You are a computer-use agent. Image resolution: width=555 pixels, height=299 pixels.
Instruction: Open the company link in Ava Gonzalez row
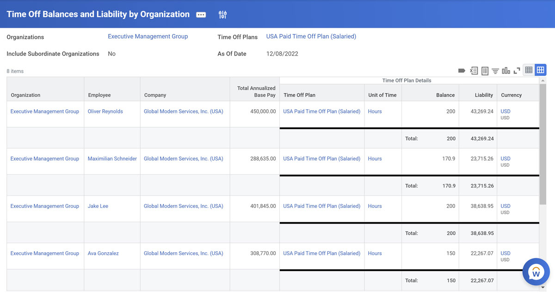coord(184,254)
